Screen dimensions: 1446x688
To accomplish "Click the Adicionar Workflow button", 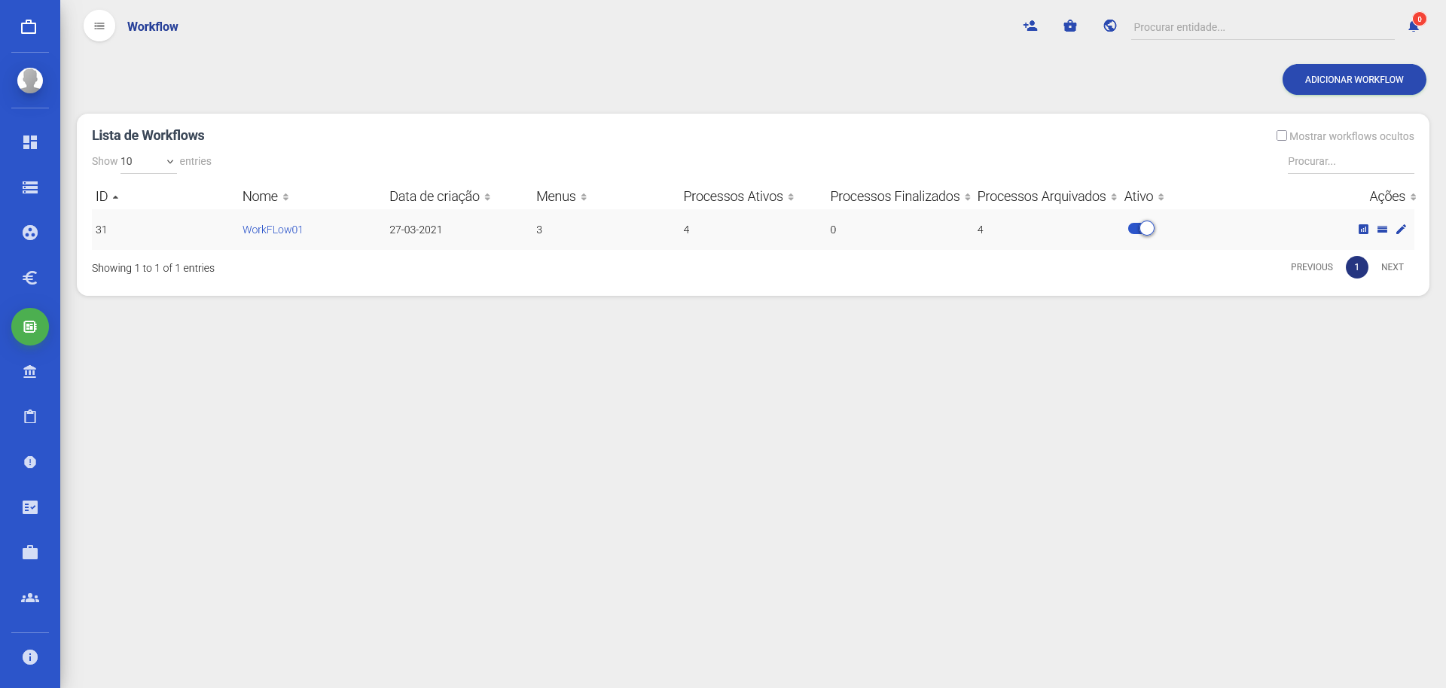I will [x=1353, y=80].
